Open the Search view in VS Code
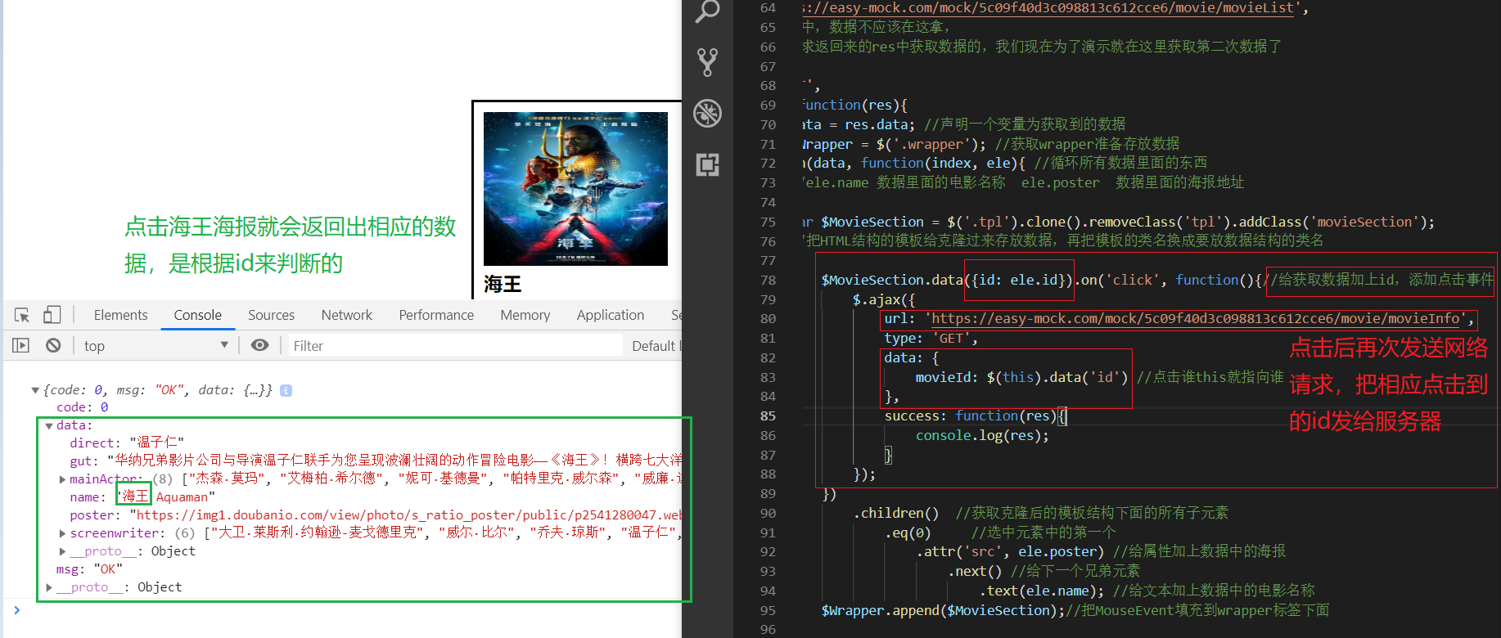This screenshot has width=1501, height=638. 707,11
